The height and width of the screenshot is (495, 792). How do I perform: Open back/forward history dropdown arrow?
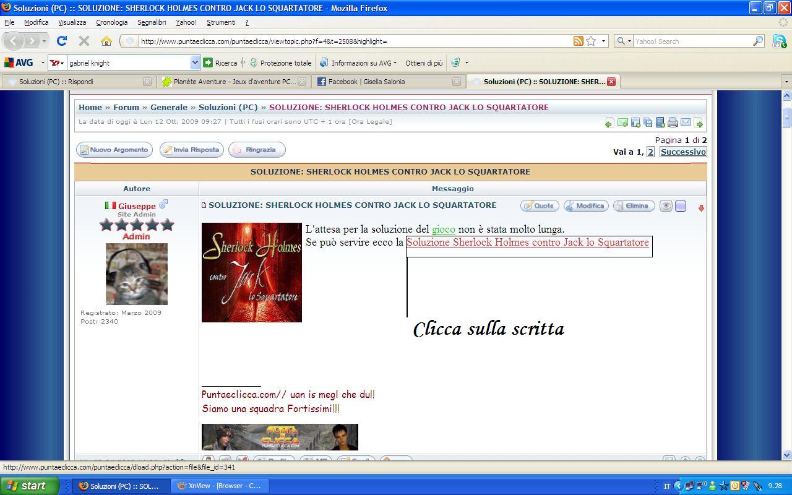[x=43, y=41]
